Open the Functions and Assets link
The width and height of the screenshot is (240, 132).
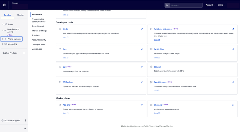[163, 29]
